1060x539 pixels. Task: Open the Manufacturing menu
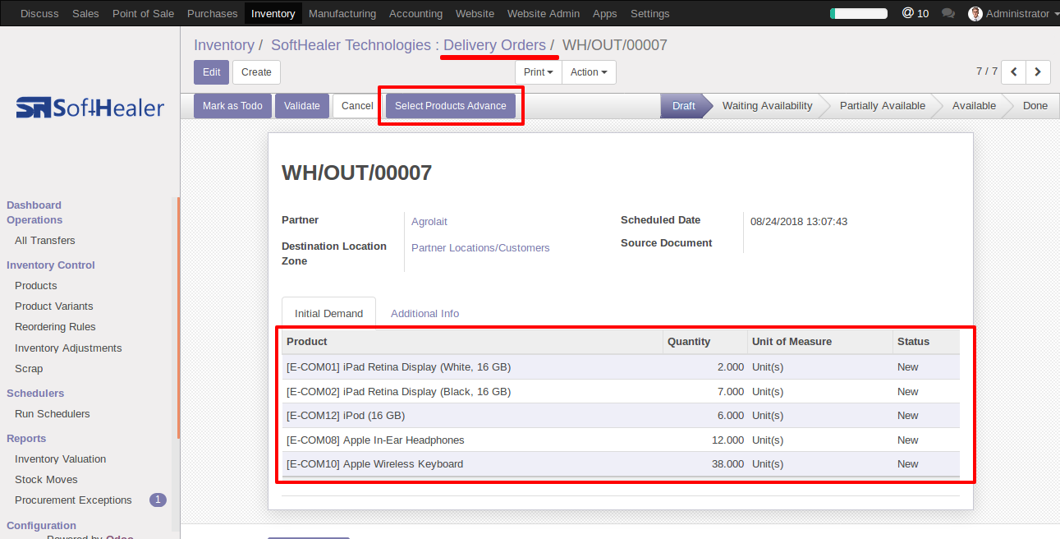click(x=342, y=13)
